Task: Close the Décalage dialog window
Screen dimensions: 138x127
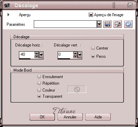Action: pos(130,5)
